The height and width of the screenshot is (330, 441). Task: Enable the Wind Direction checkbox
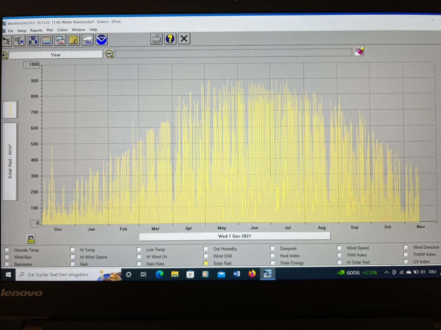pos(406,247)
